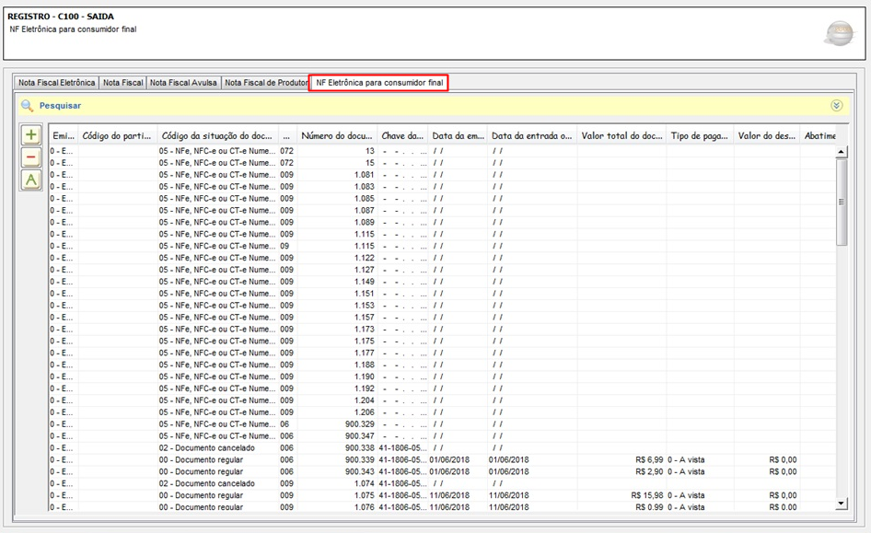
Task: Open the Nota Fiscal Avulsa tab
Action: click(183, 83)
